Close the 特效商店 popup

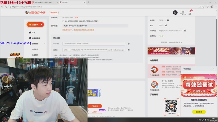(213, 69)
